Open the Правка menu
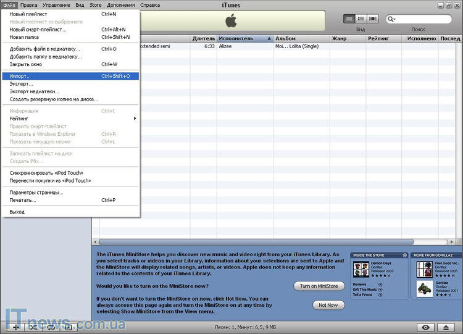The width and height of the screenshot is (463, 334). pyautogui.click(x=28, y=5)
